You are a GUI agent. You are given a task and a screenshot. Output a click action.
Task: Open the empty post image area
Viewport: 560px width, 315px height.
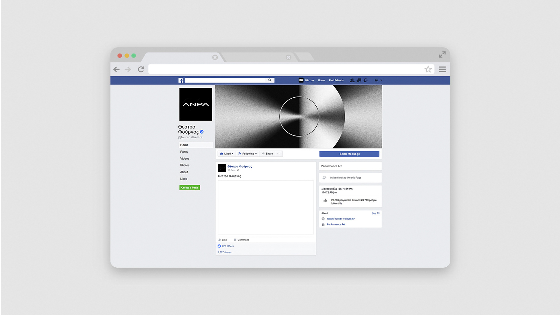tap(266, 207)
